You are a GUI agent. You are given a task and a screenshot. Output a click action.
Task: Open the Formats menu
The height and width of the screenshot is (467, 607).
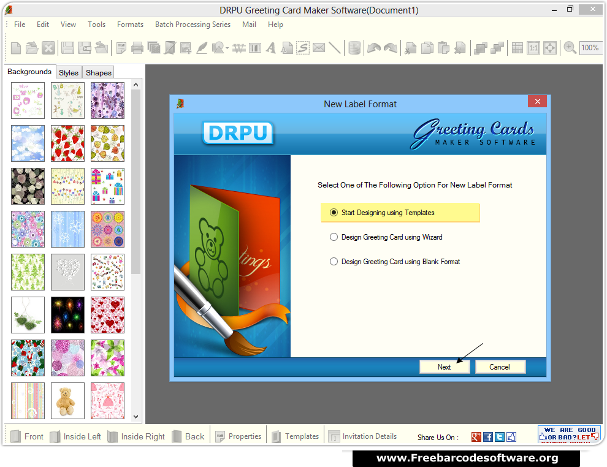pos(131,25)
